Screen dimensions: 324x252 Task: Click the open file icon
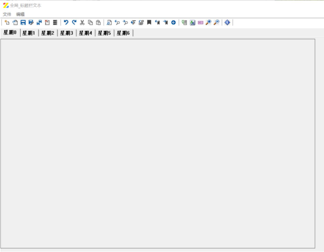pos(15,22)
